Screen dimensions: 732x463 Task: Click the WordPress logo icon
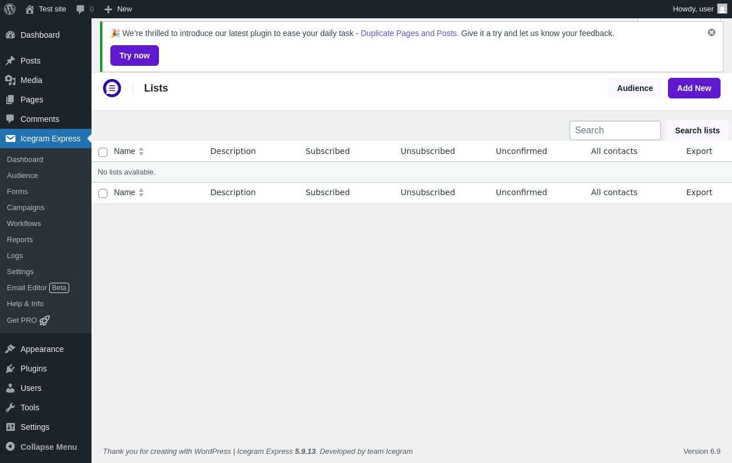10,9
